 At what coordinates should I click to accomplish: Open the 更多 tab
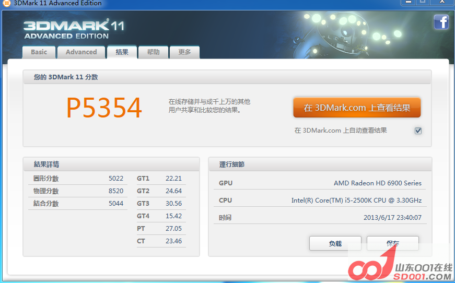pos(184,52)
